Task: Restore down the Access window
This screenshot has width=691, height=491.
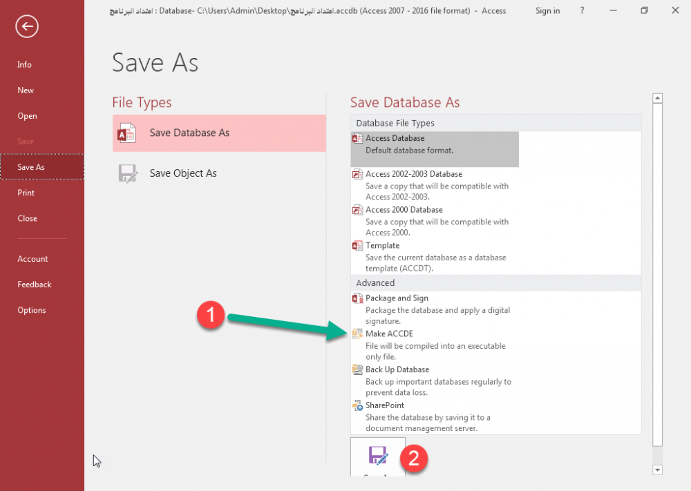Action: [x=644, y=10]
